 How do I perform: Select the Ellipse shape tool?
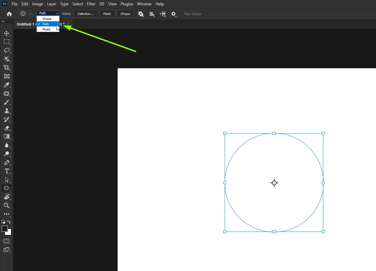(x=7, y=188)
